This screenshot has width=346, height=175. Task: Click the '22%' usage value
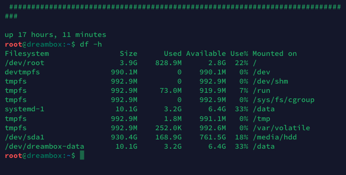tap(241, 63)
